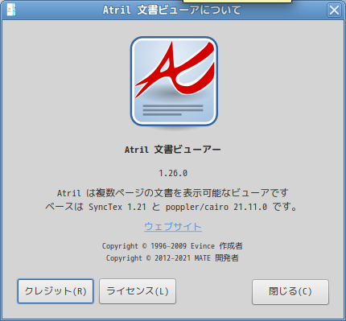Click the 'Copyright © 1996–2009 Evince 作成者' line
The height and width of the screenshot is (321, 346).
coord(172,246)
